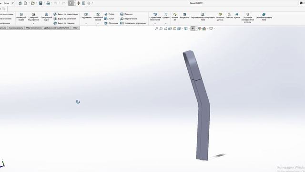This screenshot has width=305, height=172.
Task: Click Zoom to Area magnifier
Action: (161, 29)
